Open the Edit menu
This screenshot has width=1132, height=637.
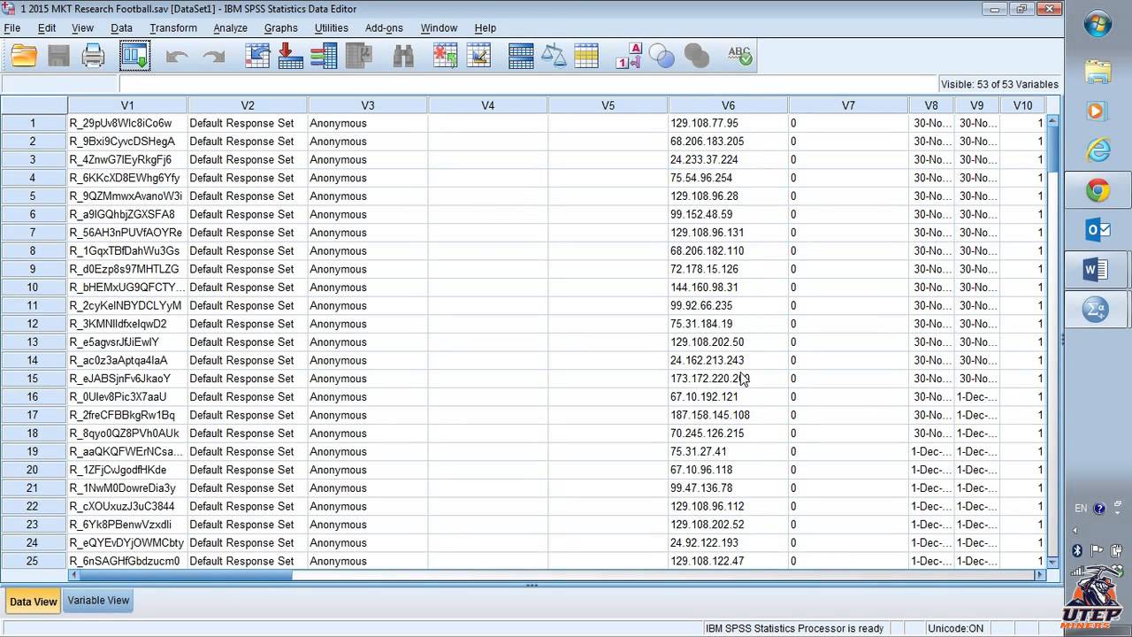pos(47,27)
